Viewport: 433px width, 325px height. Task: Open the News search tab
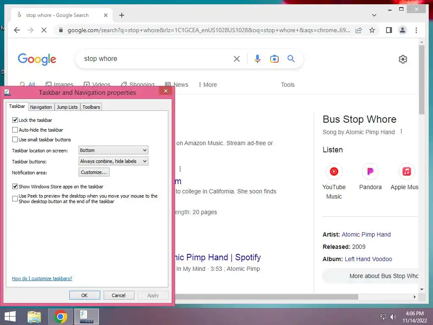point(177,85)
